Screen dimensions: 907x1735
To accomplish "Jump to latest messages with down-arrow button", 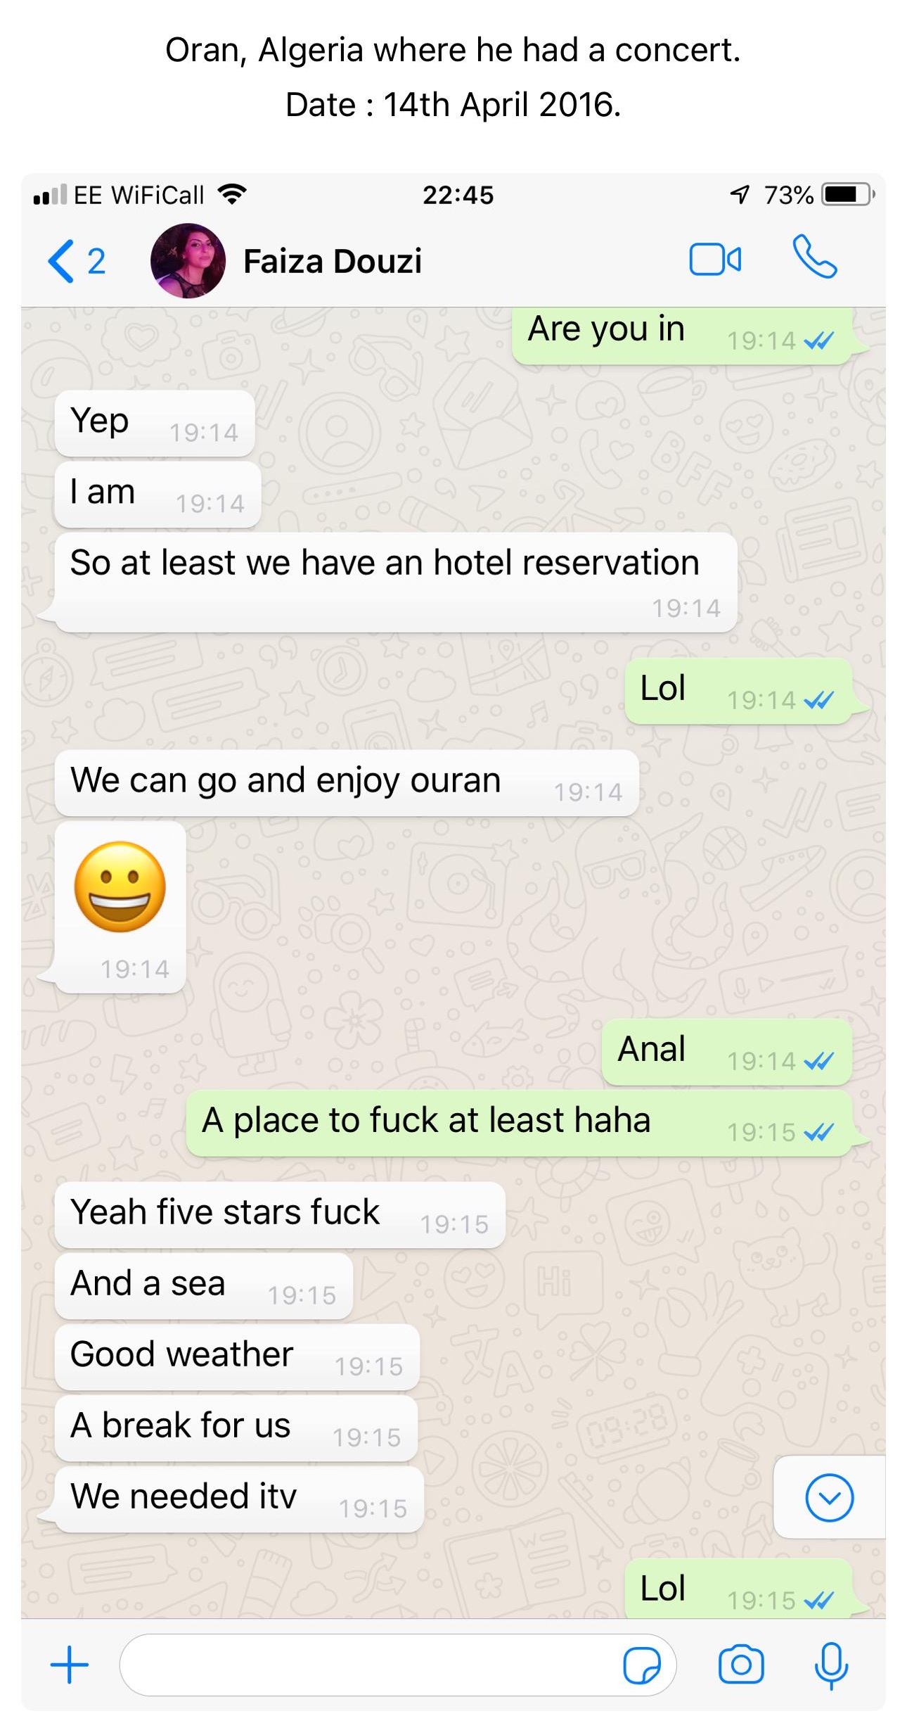I will coord(830,1497).
